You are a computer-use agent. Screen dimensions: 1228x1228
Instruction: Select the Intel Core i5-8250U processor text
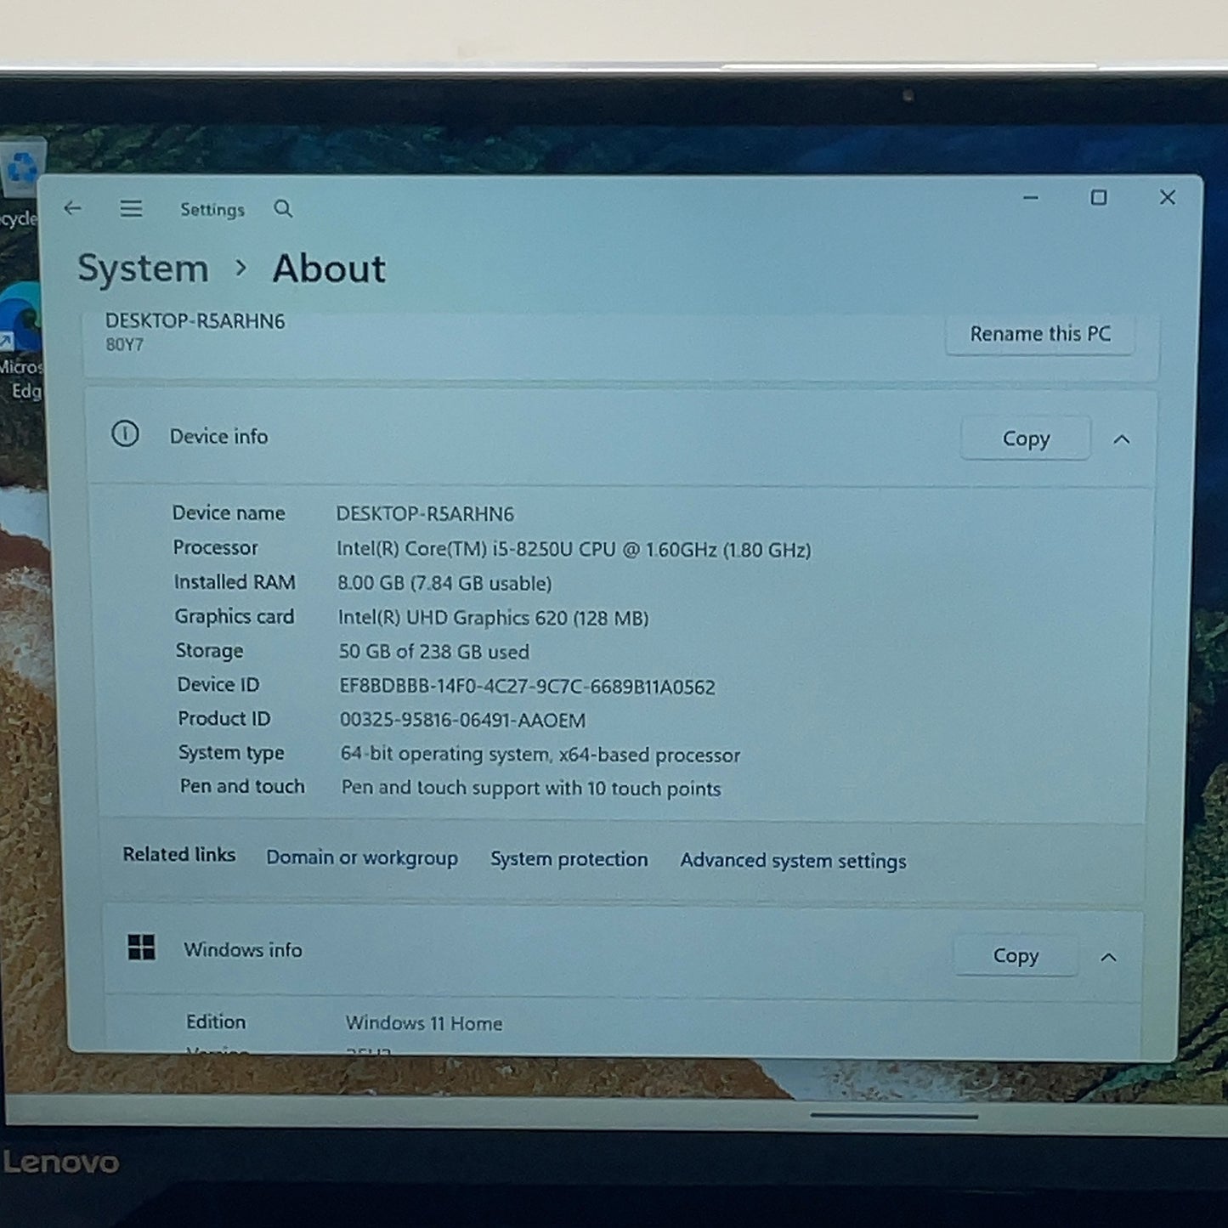tap(574, 549)
